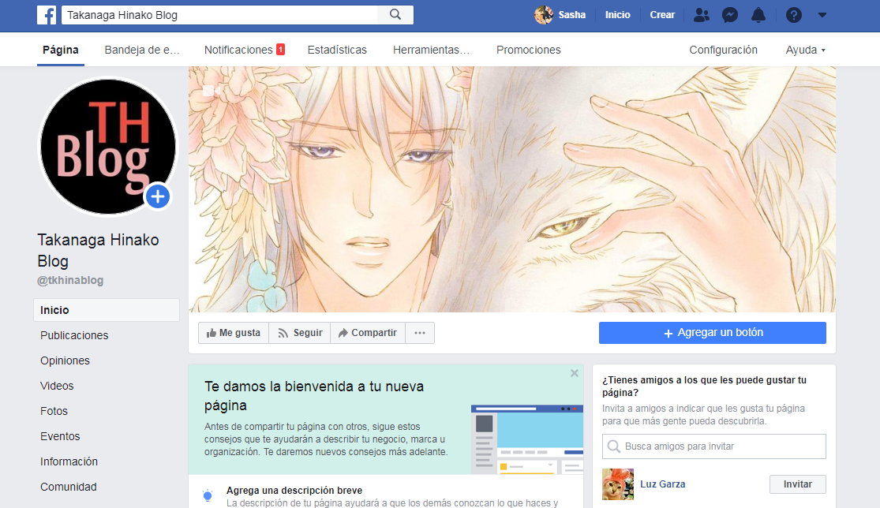Select Fotos in the sidebar

click(x=54, y=411)
